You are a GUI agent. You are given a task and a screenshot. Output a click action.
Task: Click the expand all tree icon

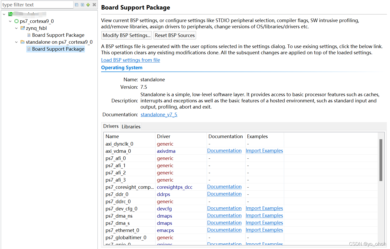click(82, 5)
